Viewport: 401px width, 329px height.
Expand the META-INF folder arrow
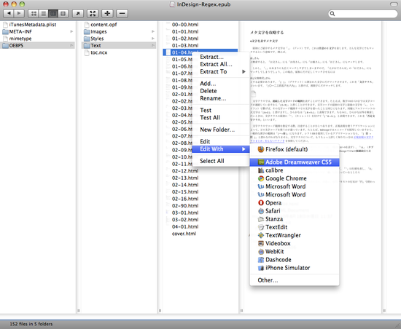[x=71, y=31]
